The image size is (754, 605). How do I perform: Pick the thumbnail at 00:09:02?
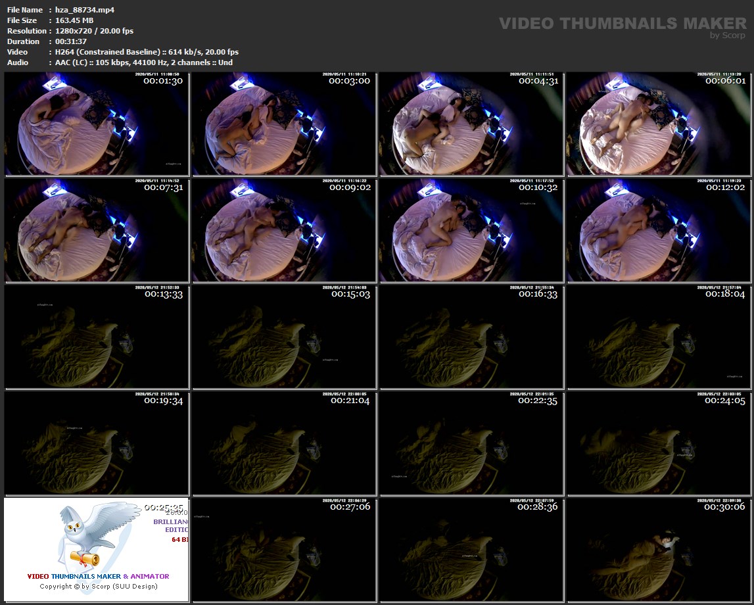[x=284, y=230]
